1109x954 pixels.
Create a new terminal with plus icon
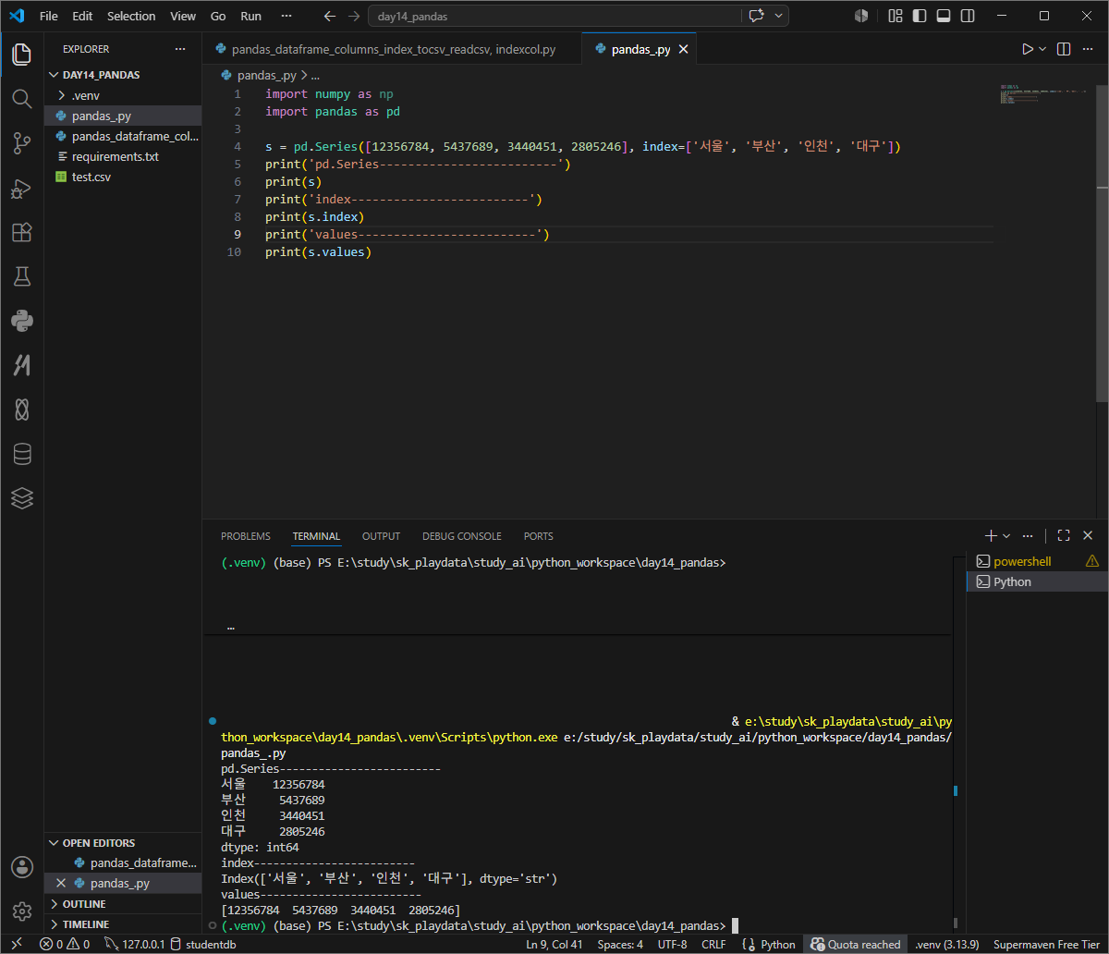[991, 535]
